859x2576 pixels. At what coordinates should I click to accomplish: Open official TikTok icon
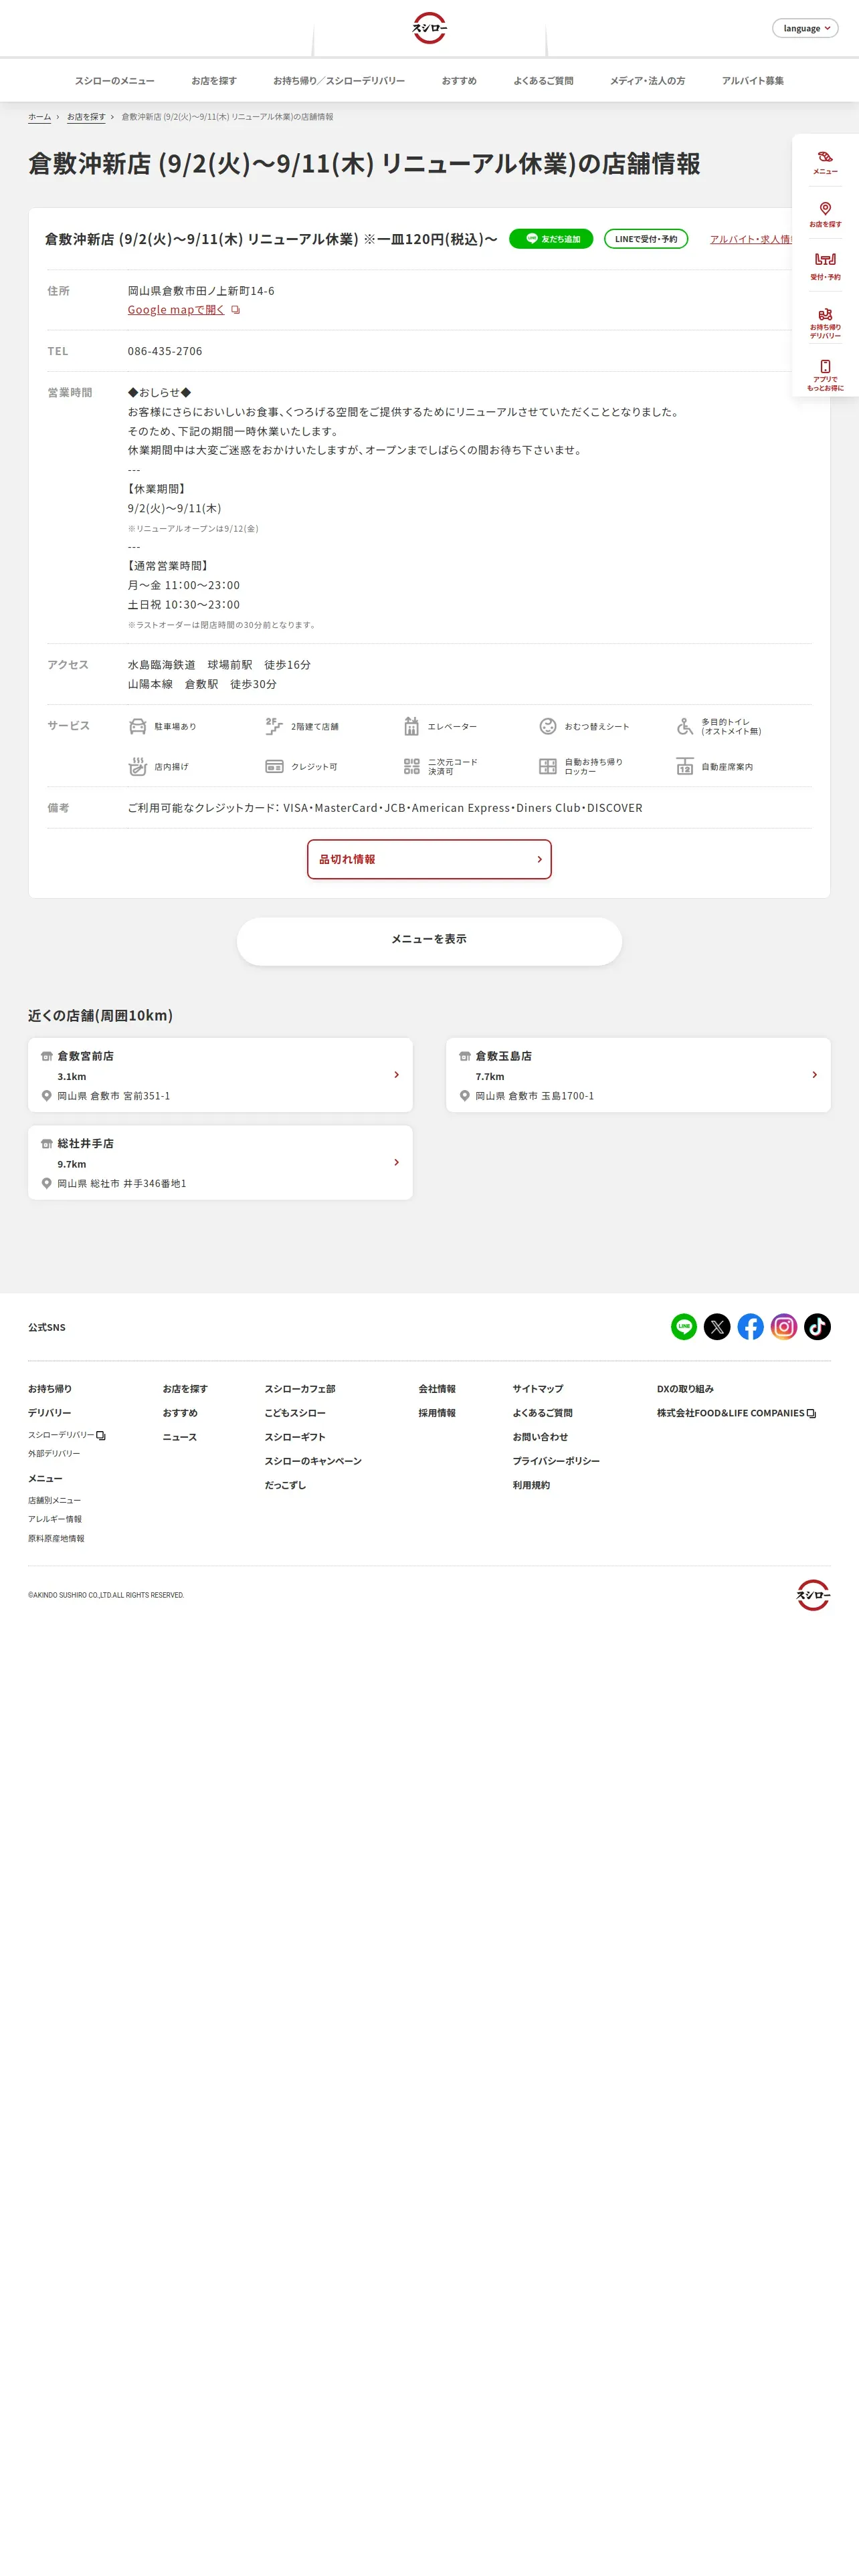click(817, 1327)
